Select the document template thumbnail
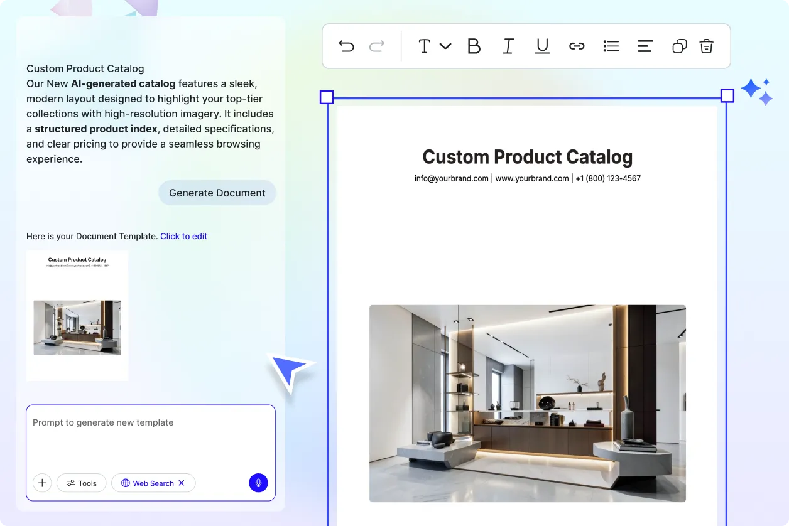Screen dimensions: 789x526 point(77,315)
